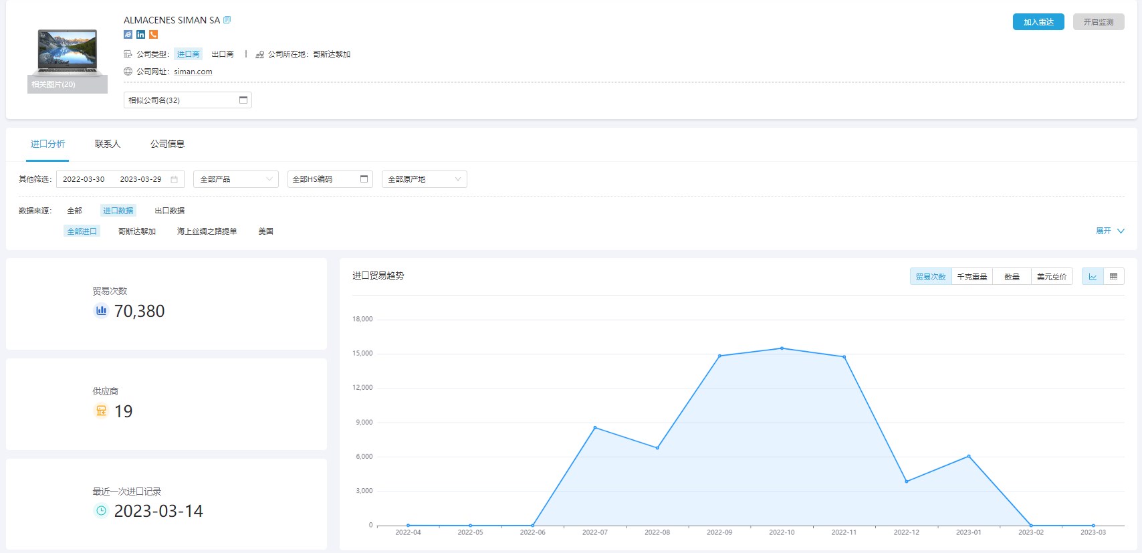Select the 全部进口 filter
The width and height of the screenshot is (1142, 553).
coord(82,231)
